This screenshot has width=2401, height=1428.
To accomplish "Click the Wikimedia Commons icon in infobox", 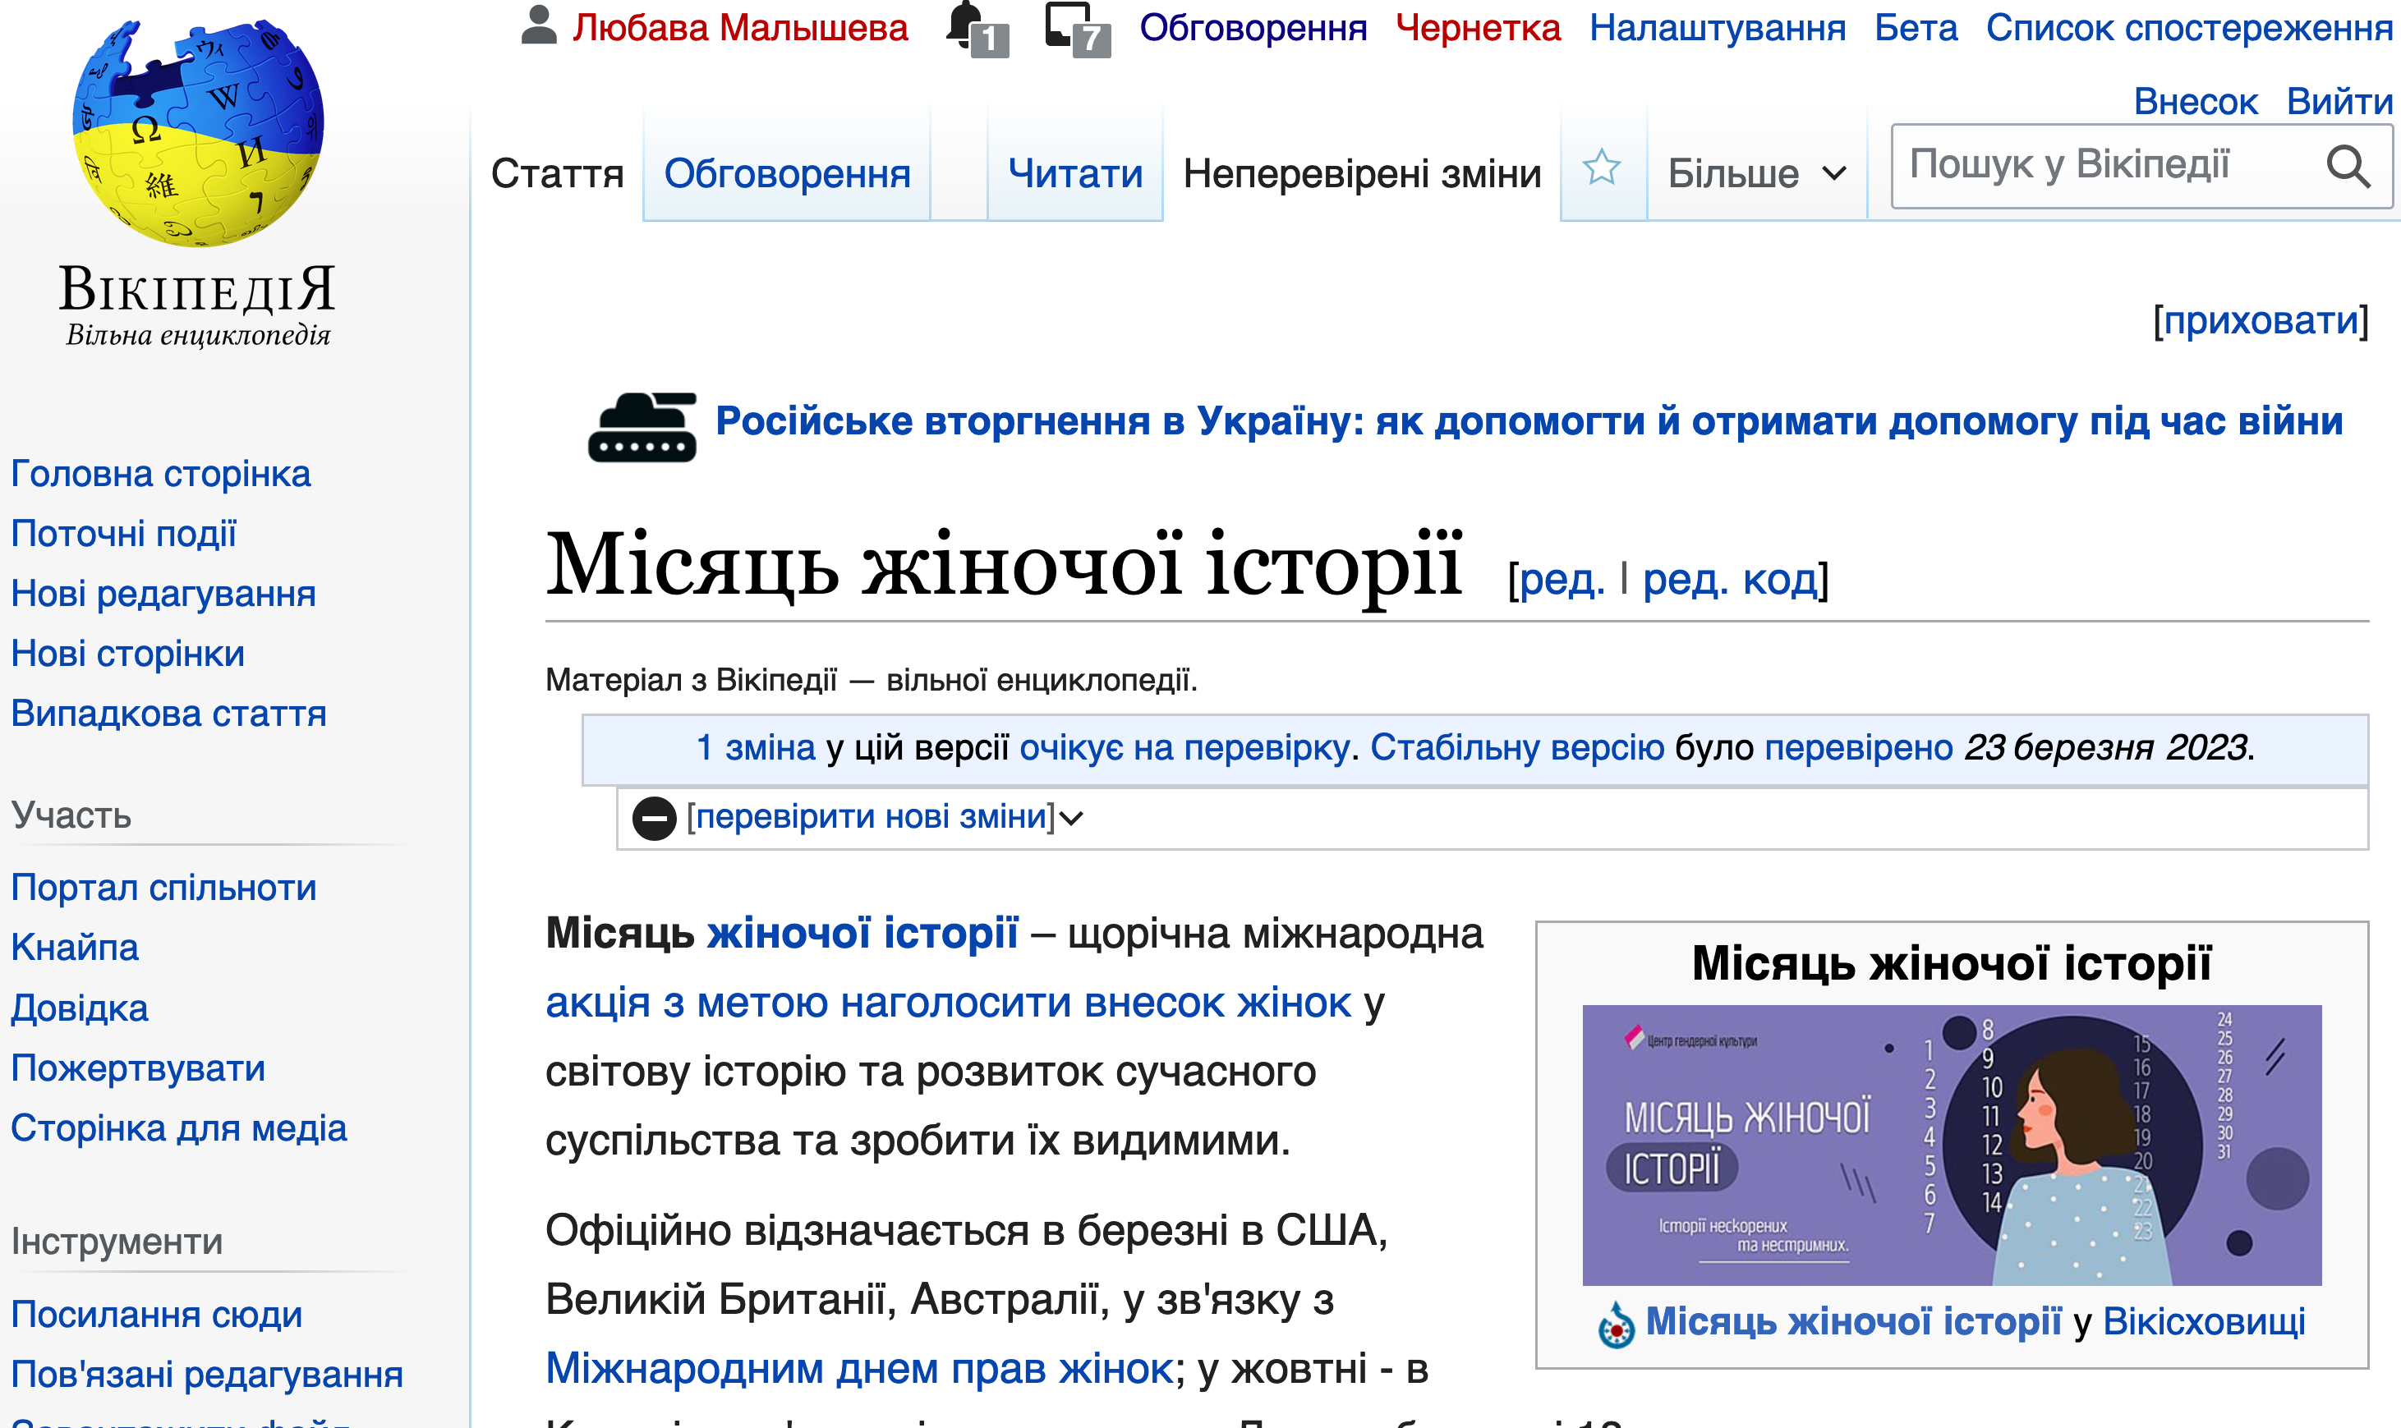I will tap(1617, 1325).
